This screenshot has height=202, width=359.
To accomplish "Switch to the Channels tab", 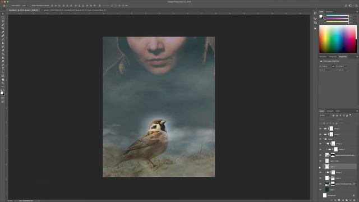I will (x=330, y=111).
